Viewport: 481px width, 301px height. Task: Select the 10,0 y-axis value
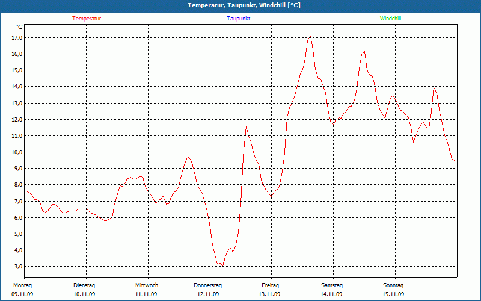pos(17,152)
